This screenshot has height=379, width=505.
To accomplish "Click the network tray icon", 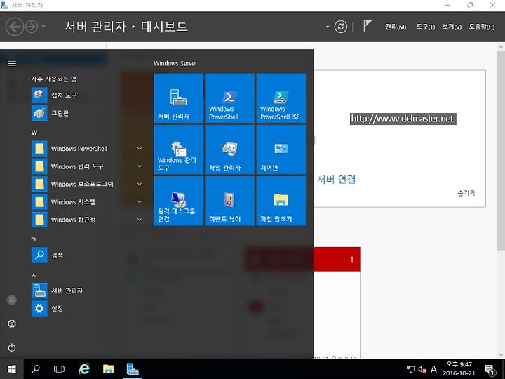I will [410, 369].
